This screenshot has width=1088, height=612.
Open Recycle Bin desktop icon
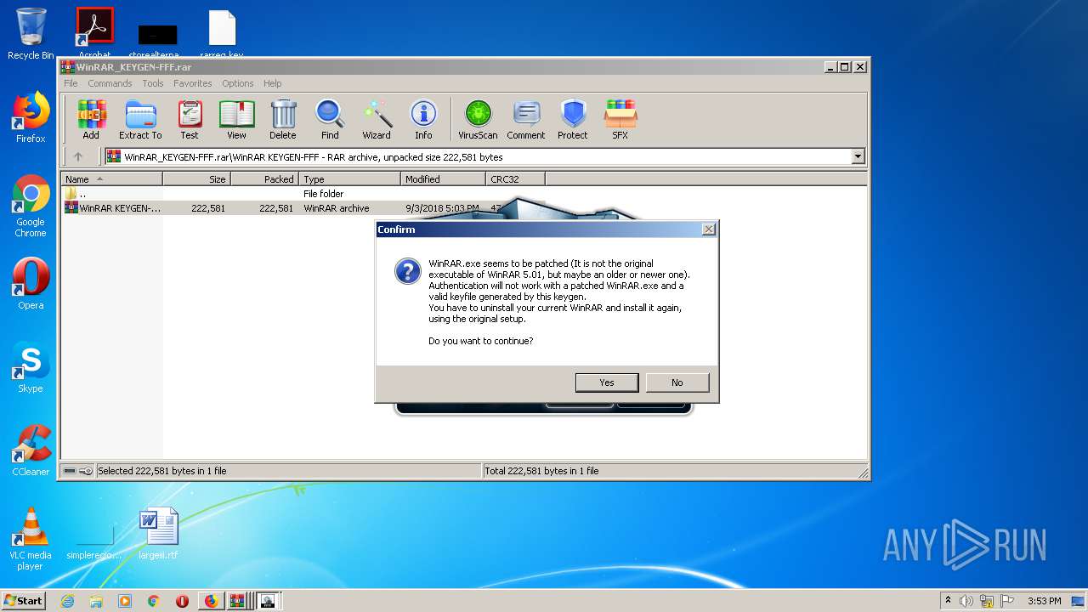point(31,33)
